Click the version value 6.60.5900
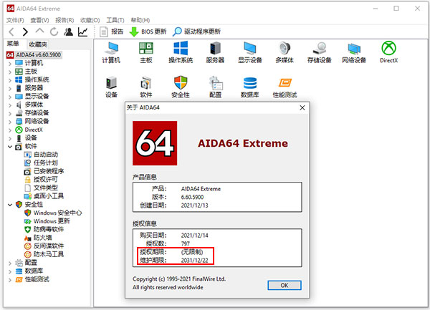 pyautogui.click(x=192, y=197)
